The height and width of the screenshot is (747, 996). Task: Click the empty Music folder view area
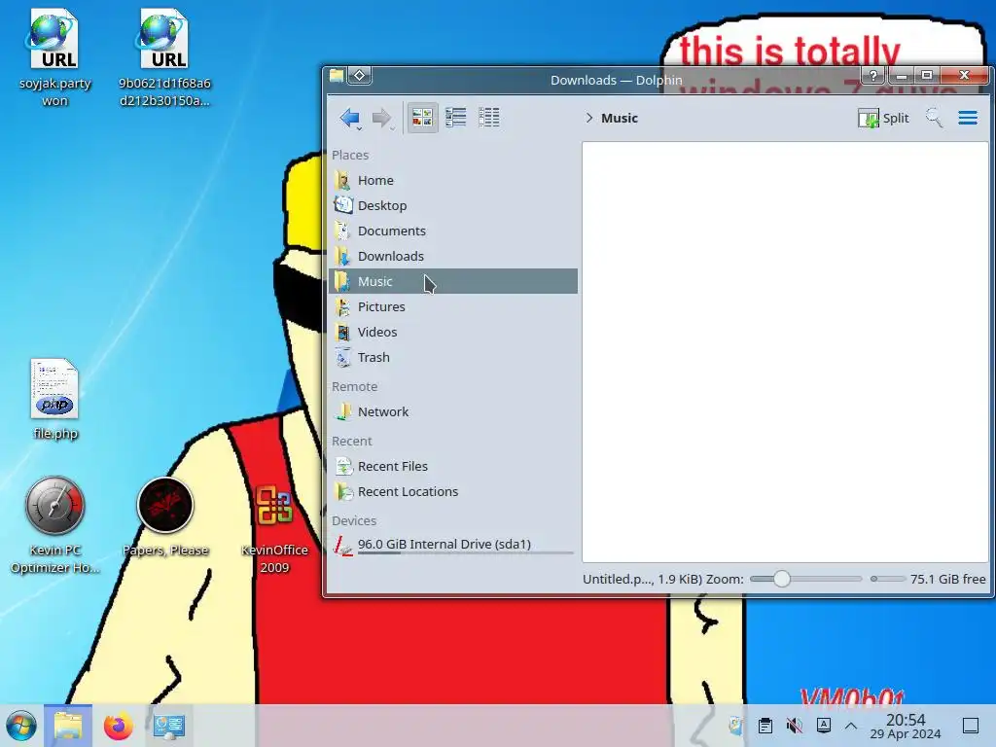click(785, 352)
